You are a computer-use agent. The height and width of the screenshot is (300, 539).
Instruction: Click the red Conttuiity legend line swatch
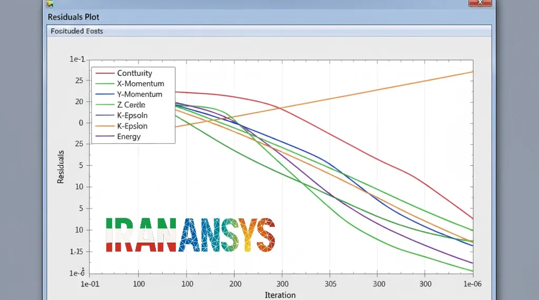(x=105, y=73)
